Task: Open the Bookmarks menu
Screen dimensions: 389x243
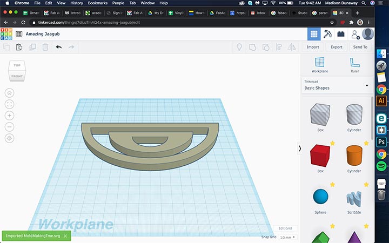Action: pyautogui.click(x=98, y=3)
